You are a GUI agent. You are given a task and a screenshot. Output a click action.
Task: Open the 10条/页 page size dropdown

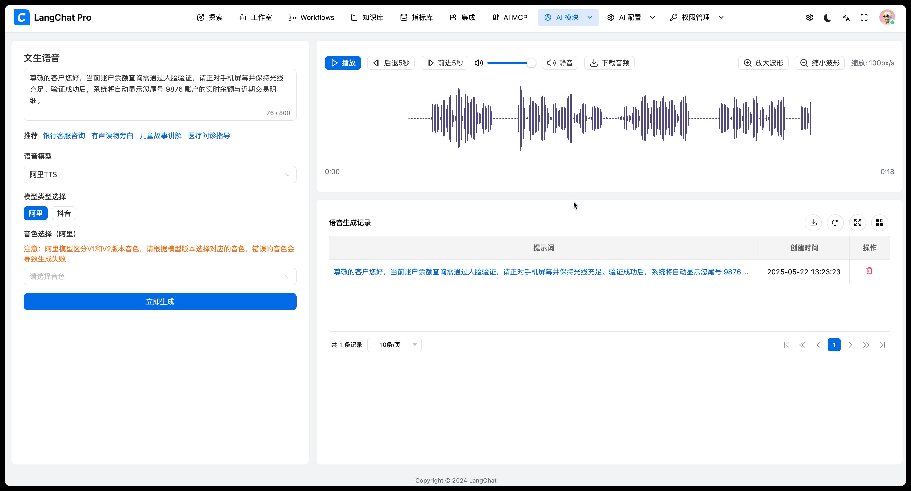tap(394, 345)
